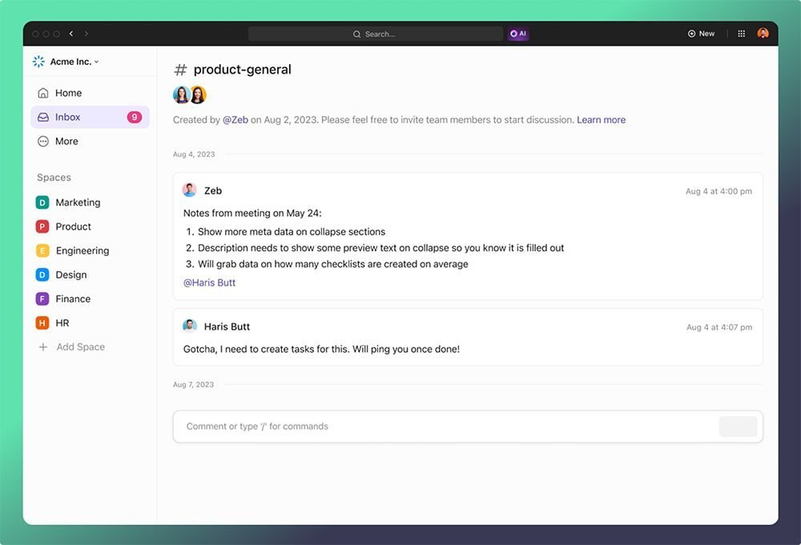
Task: Click the search bar at top
Action: (x=375, y=34)
